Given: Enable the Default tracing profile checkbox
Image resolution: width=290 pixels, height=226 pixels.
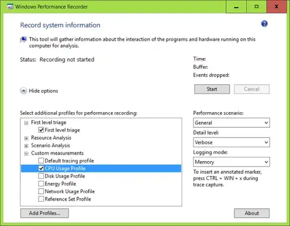Looking at the screenshot, I should tap(41, 161).
